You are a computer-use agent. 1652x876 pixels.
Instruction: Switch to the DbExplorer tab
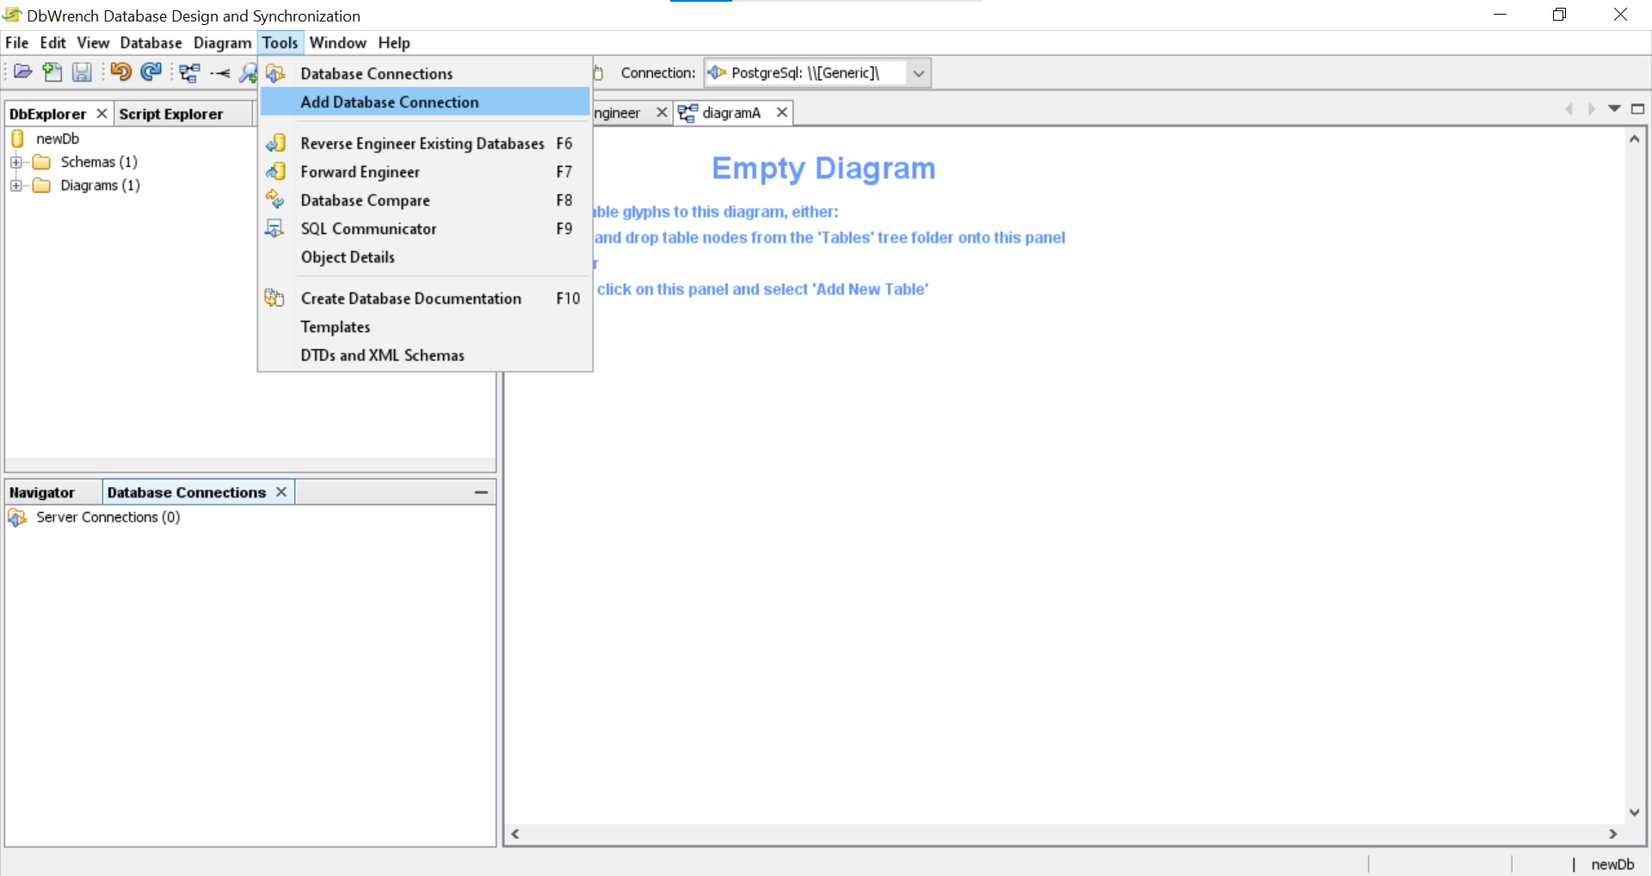[x=48, y=114]
